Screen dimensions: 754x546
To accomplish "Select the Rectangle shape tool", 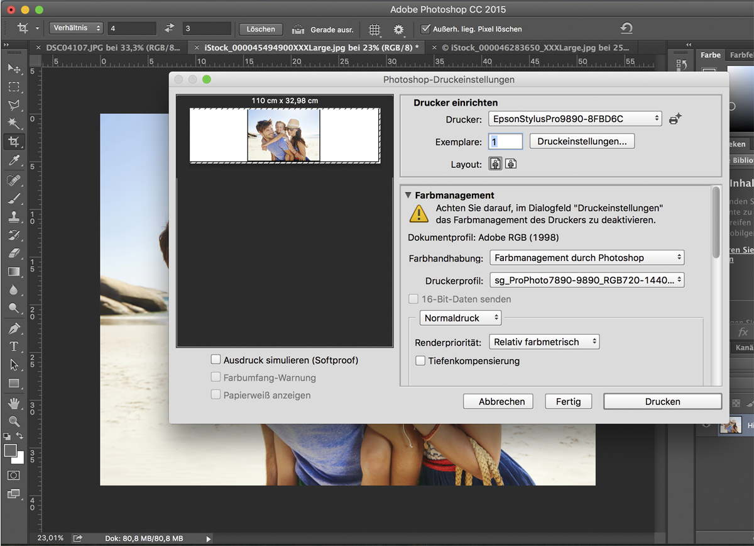I will click(x=14, y=383).
